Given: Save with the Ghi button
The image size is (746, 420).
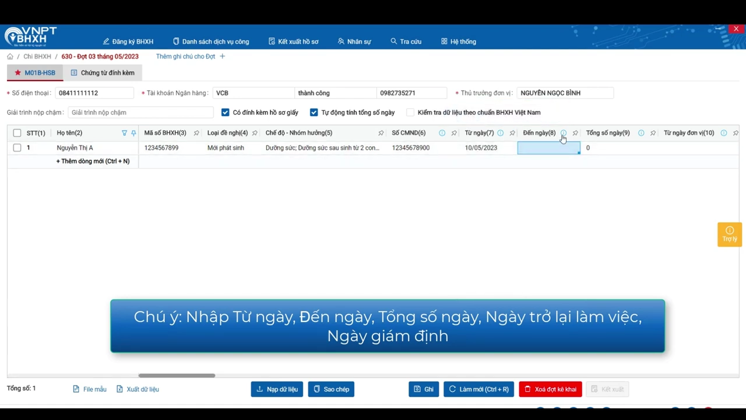Looking at the screenshot, I should click(x=424, y=389).
